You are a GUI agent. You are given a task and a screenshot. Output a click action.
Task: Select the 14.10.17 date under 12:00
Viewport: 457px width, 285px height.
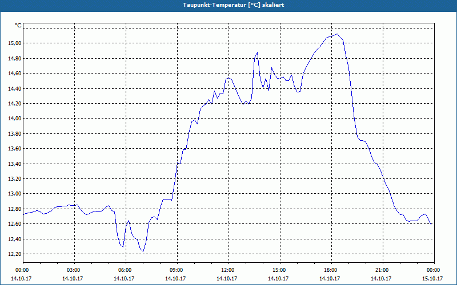click(227, 279)
